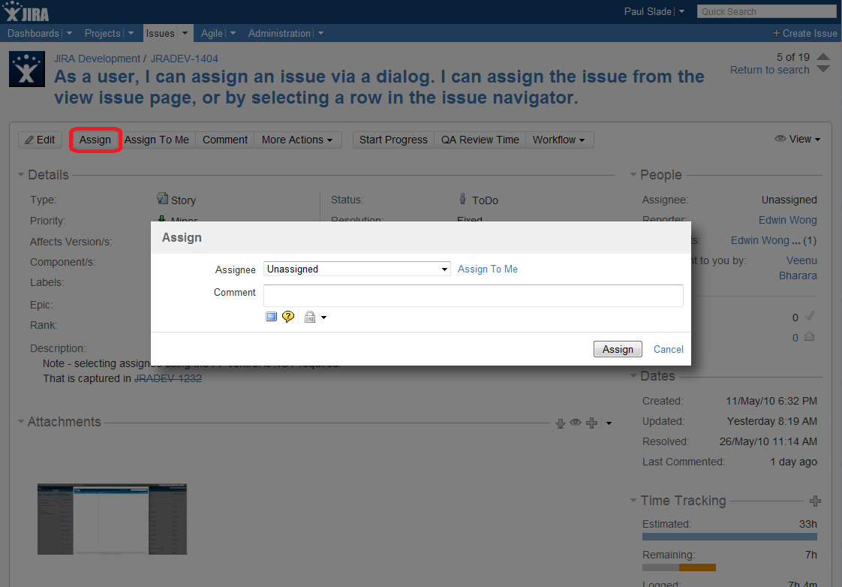842x587 pixels.
Task: Click Assign To Me in the issue toolbar
Action: tap(157, 140)
